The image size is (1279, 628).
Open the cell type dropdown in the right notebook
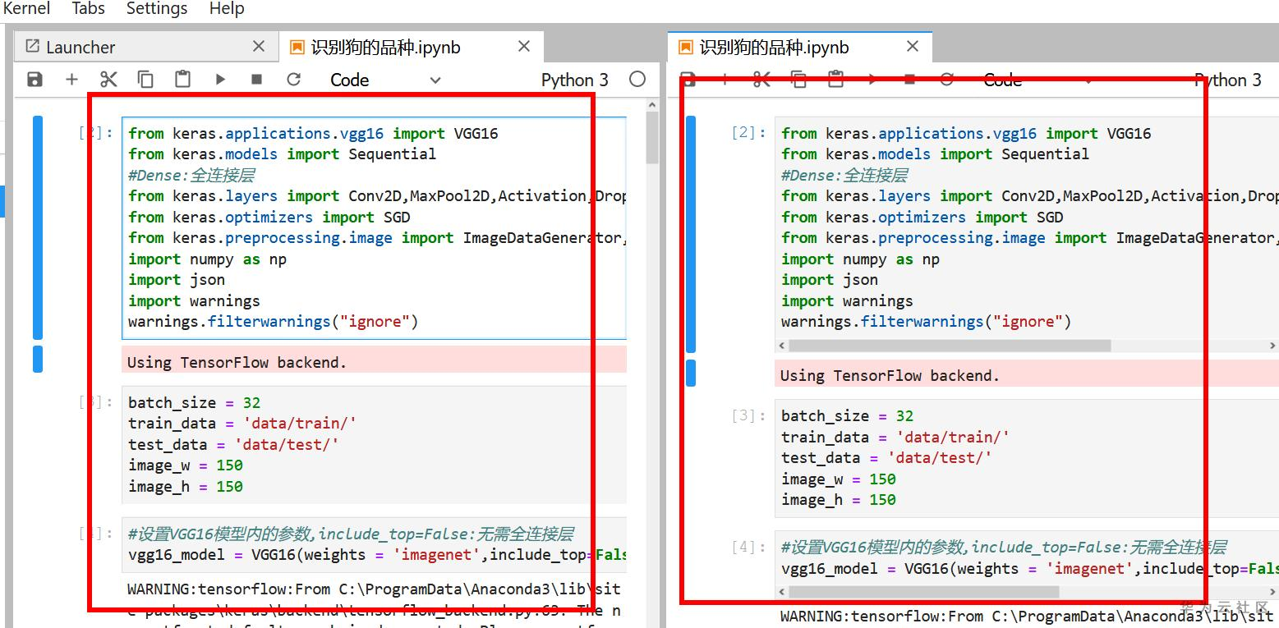(1038, 80)
